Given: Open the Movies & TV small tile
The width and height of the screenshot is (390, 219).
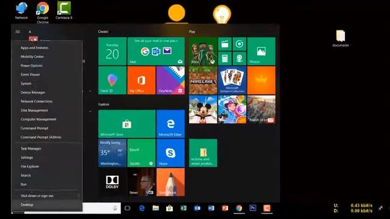Looking at the screenshot, I should coord(225,44).
